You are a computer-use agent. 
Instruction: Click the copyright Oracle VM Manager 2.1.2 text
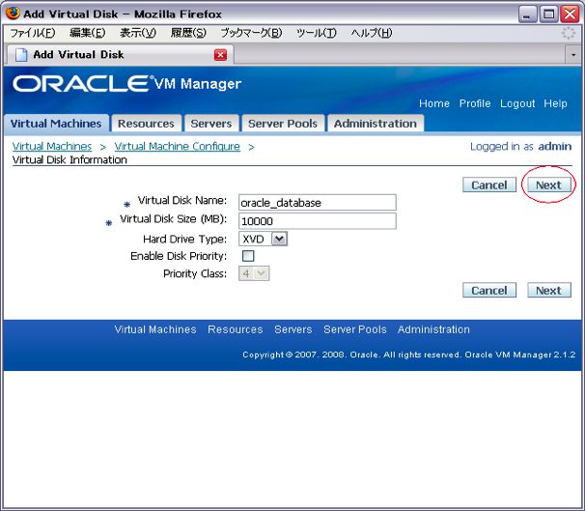pos(408,355)
